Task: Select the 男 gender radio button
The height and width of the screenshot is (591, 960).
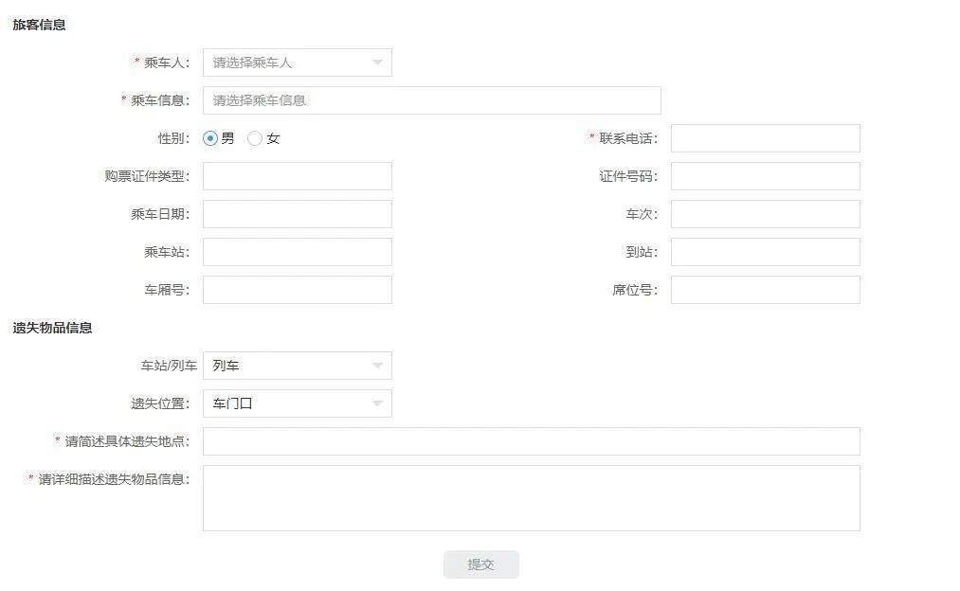Action: point(209,137)
